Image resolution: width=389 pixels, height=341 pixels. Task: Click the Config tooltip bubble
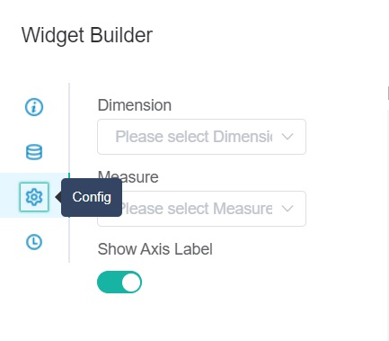pyautogui.click(x=92, y=197)
